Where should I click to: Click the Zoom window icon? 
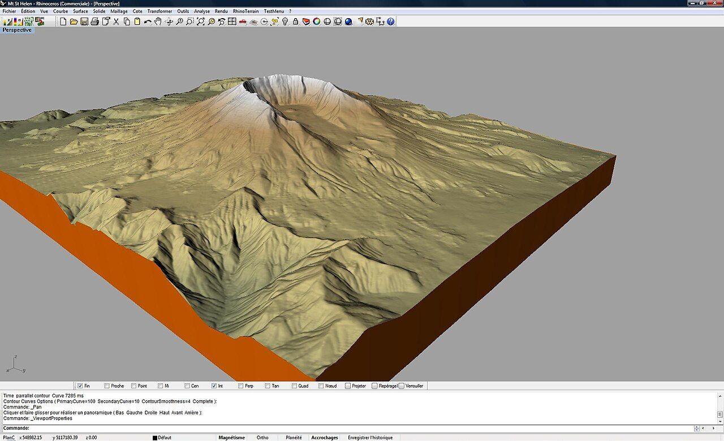point(190,21)
